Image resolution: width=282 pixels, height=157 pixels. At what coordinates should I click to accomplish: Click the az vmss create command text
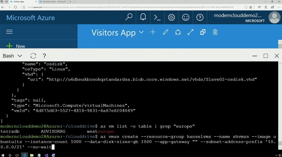138,142
